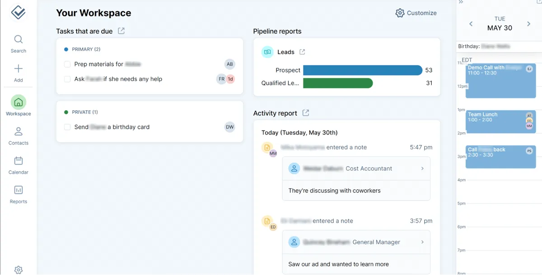Check off the 'Prep materials' task
The width and height of the screenshot is (542, 275).
(x=67, y=64)
